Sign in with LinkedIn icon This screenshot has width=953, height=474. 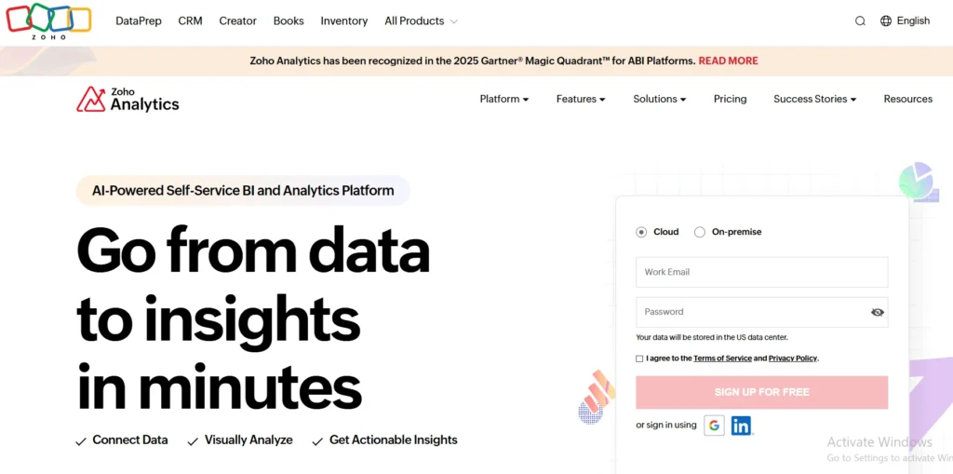click(x=741, y=426)
